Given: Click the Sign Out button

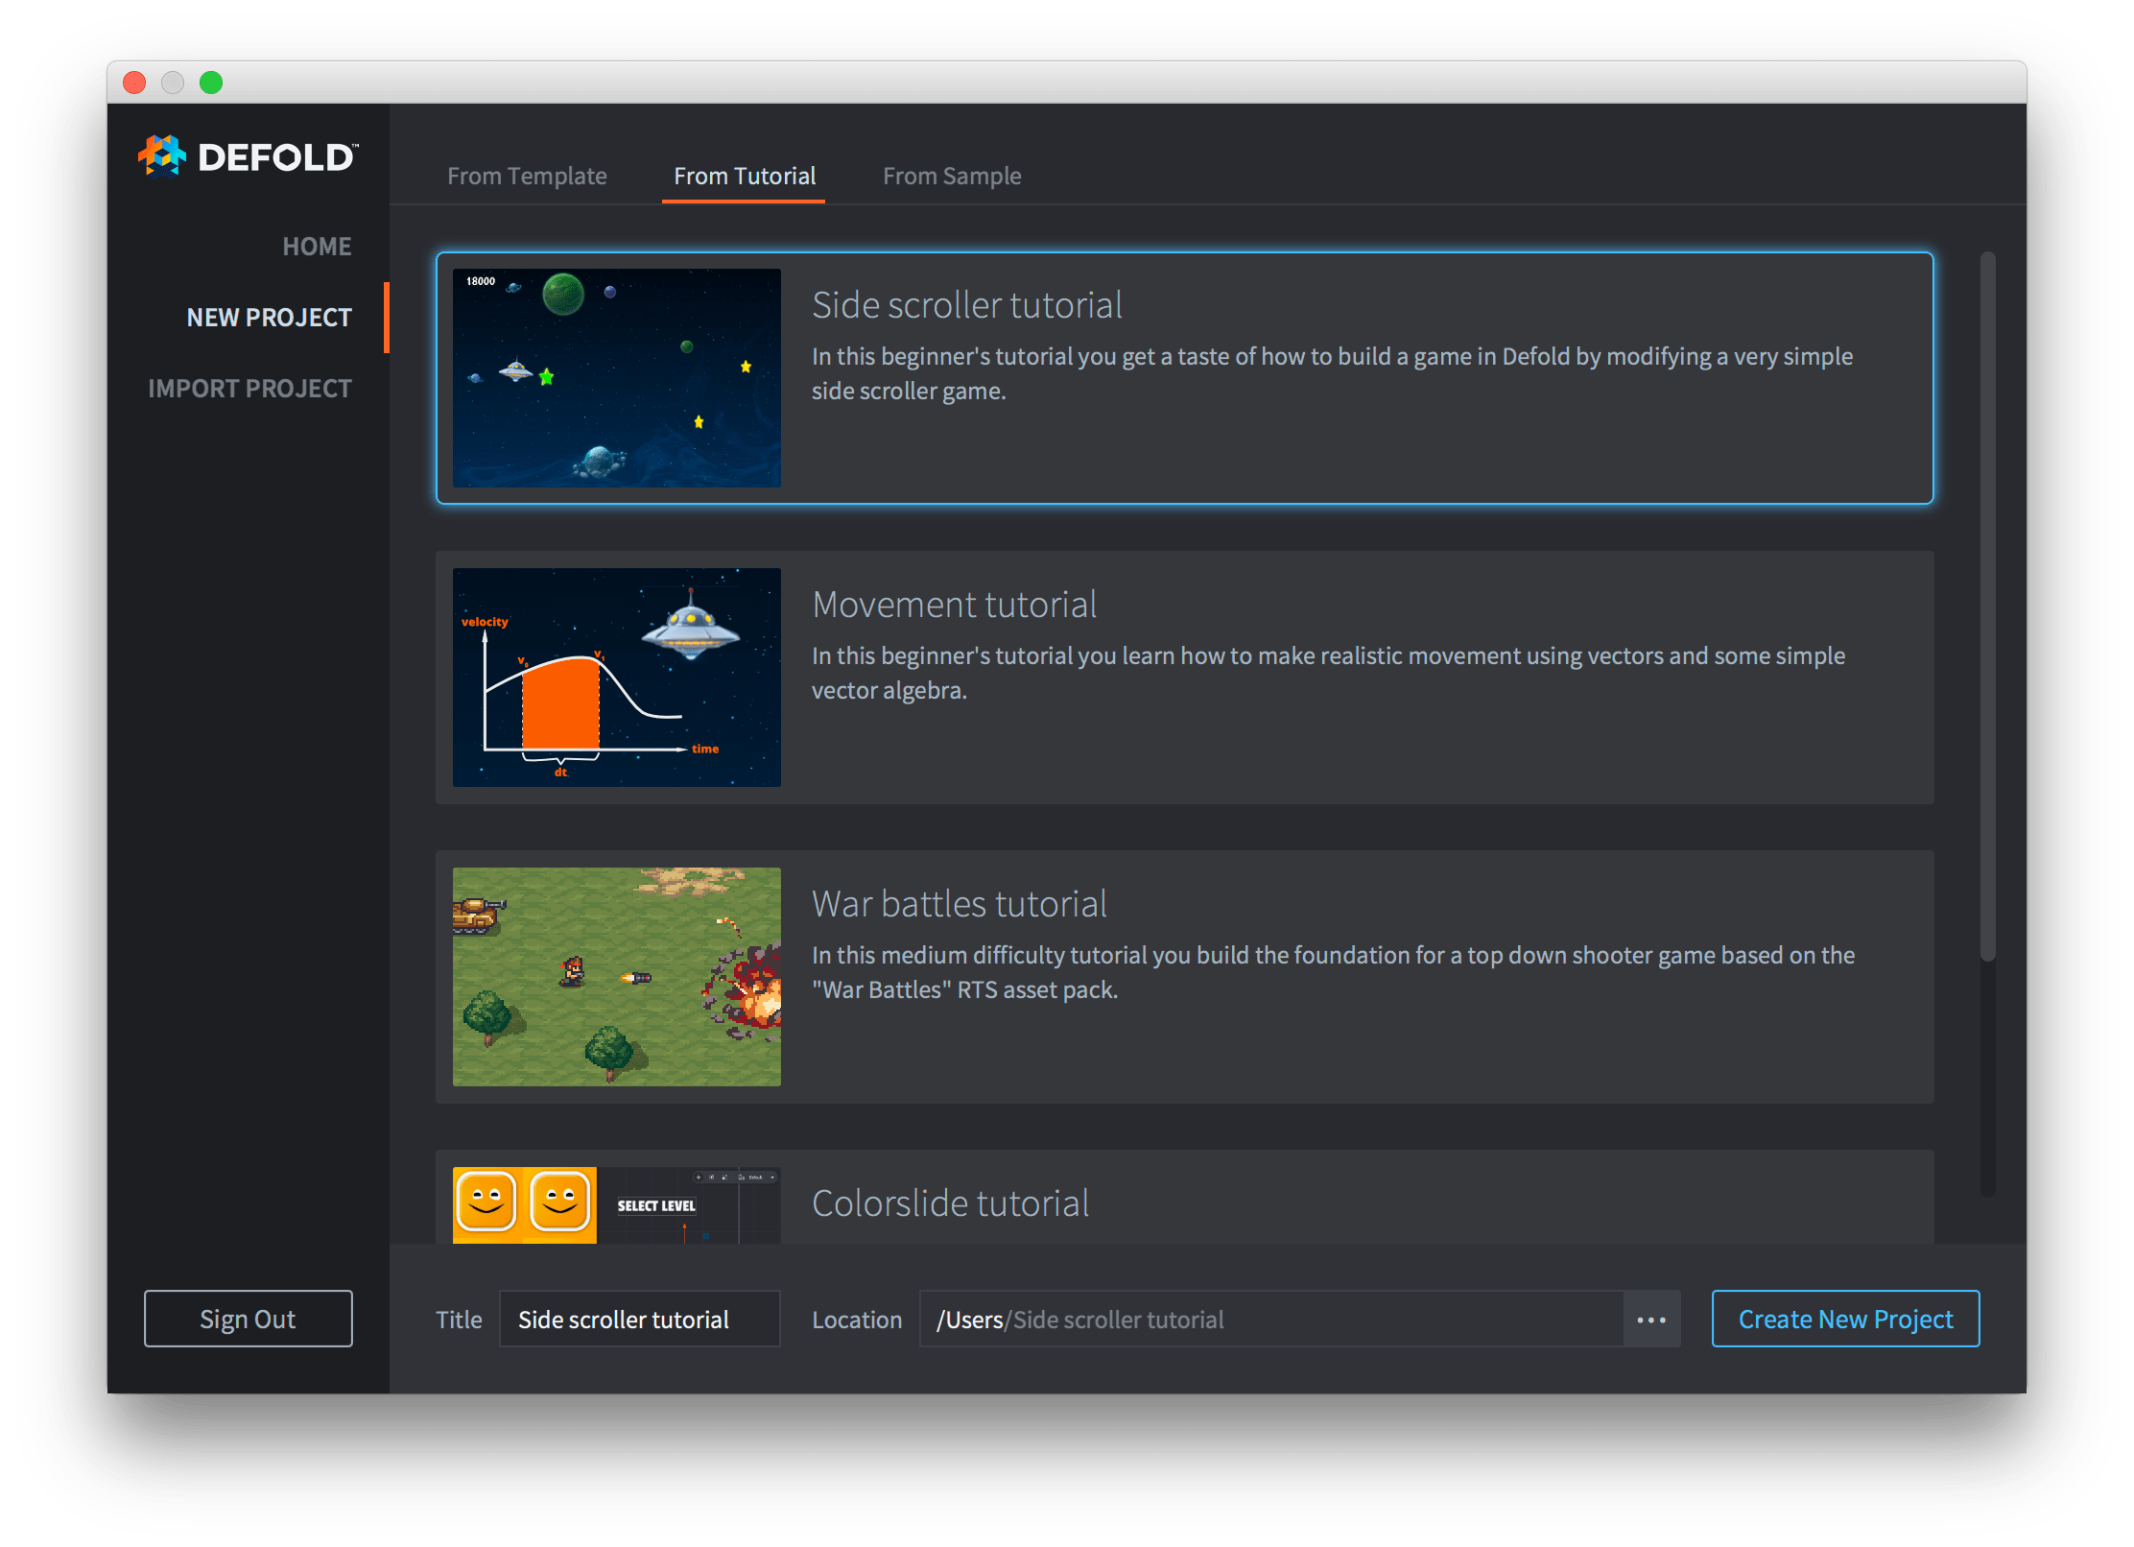Looking at the screenshot, I should pos(248,1320).
